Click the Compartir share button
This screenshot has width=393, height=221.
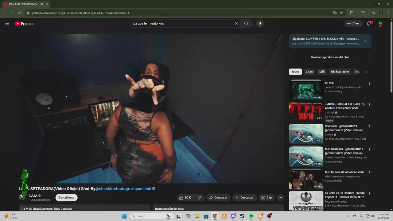point(218,198)
